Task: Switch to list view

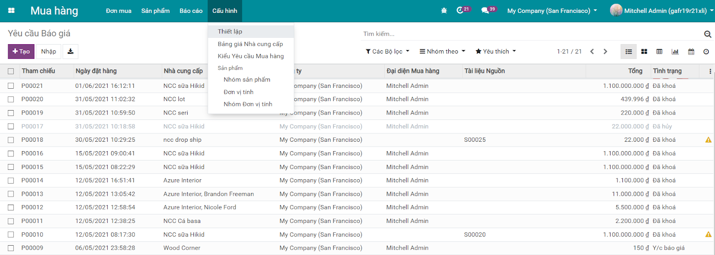Action: click(x=629, y=52)
